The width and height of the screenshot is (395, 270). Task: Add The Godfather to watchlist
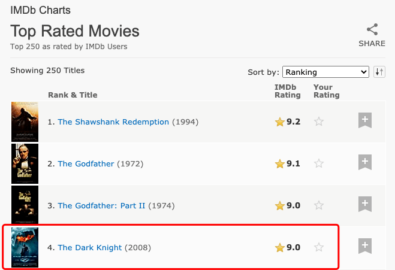365,162
